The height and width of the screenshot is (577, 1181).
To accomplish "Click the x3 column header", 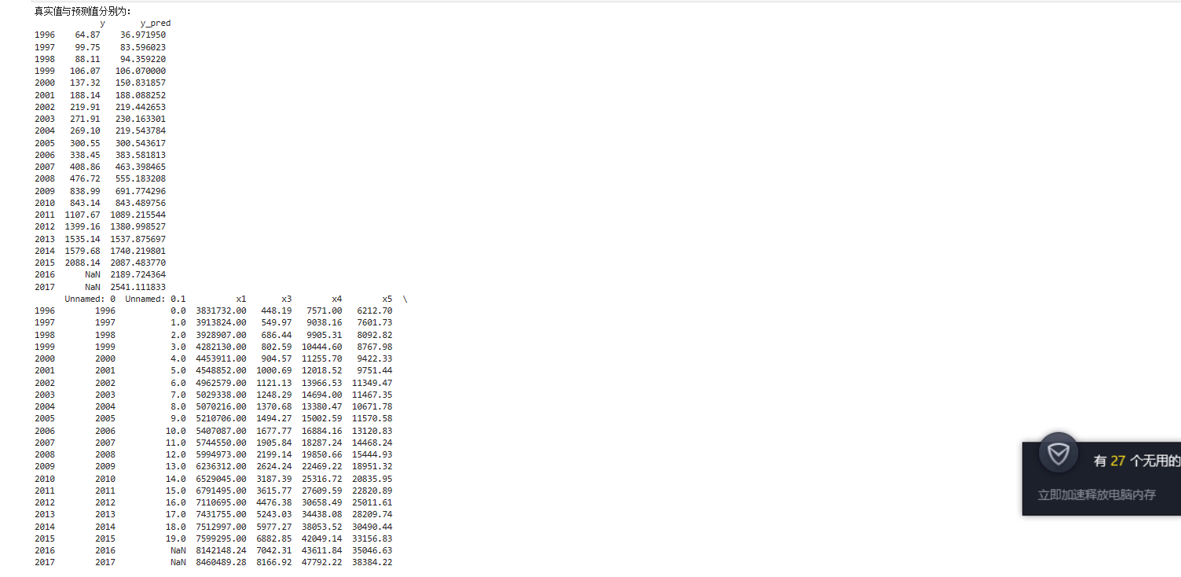I will (287, 299).
